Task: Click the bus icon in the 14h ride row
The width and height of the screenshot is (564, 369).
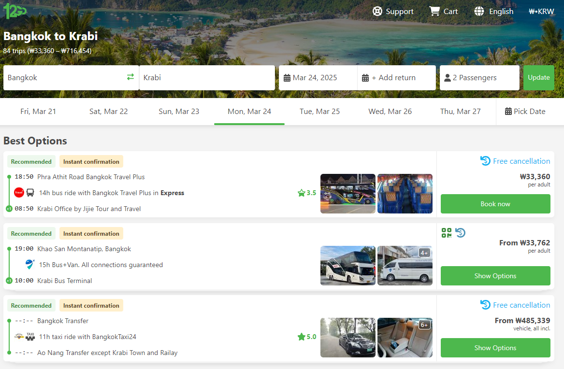Action: (30, 193)
